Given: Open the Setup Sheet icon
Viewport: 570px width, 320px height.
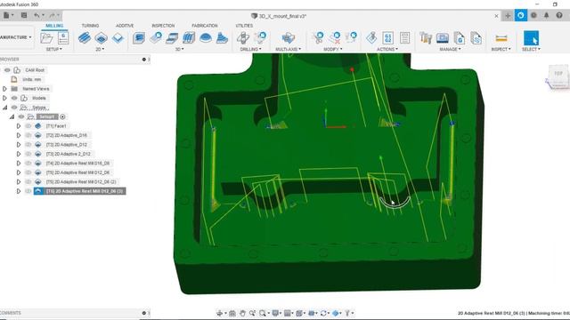Looking at the screenshot, I should point(404,37).
